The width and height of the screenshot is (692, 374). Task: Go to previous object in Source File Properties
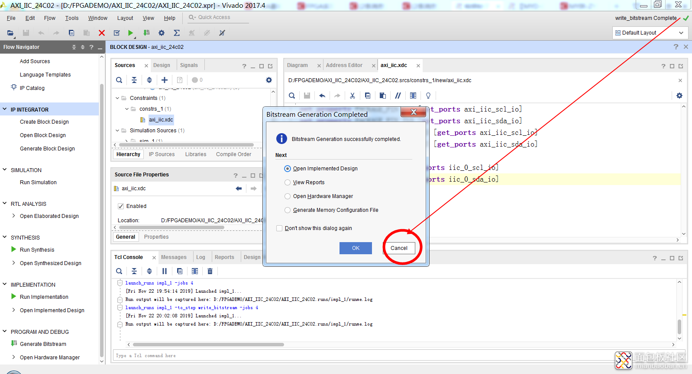239,189
